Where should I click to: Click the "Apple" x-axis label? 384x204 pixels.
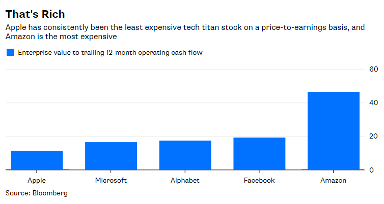pyautogui.click(x=37, y=180)
